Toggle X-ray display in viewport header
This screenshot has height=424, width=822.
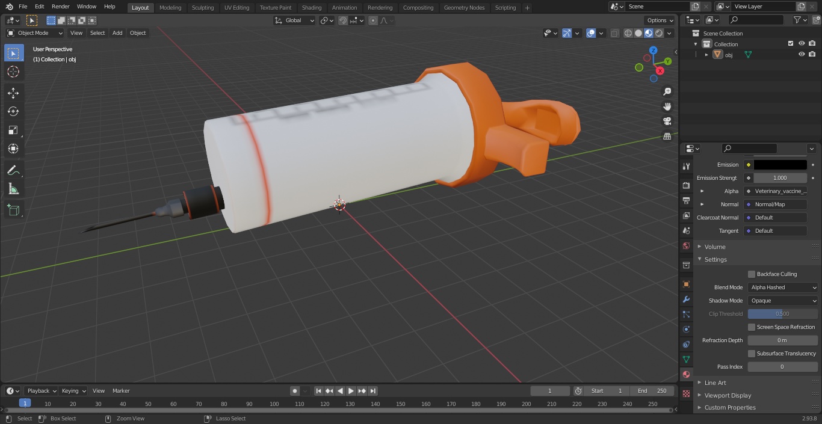(614, 33)
